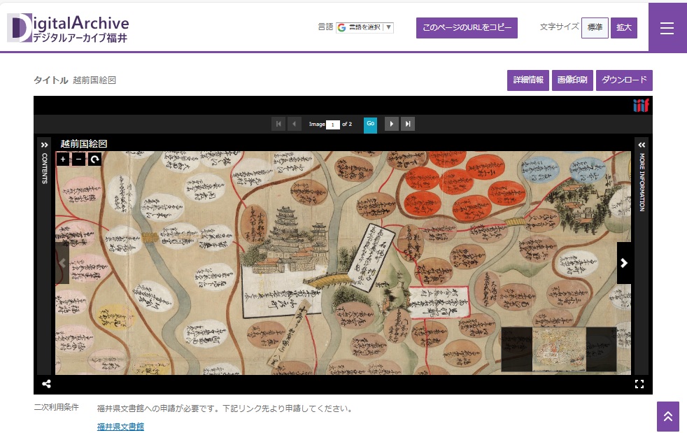Viewport: 687px width, 433px height.
Task: Open the 福井県文書館 link
Action: point(120,427)
